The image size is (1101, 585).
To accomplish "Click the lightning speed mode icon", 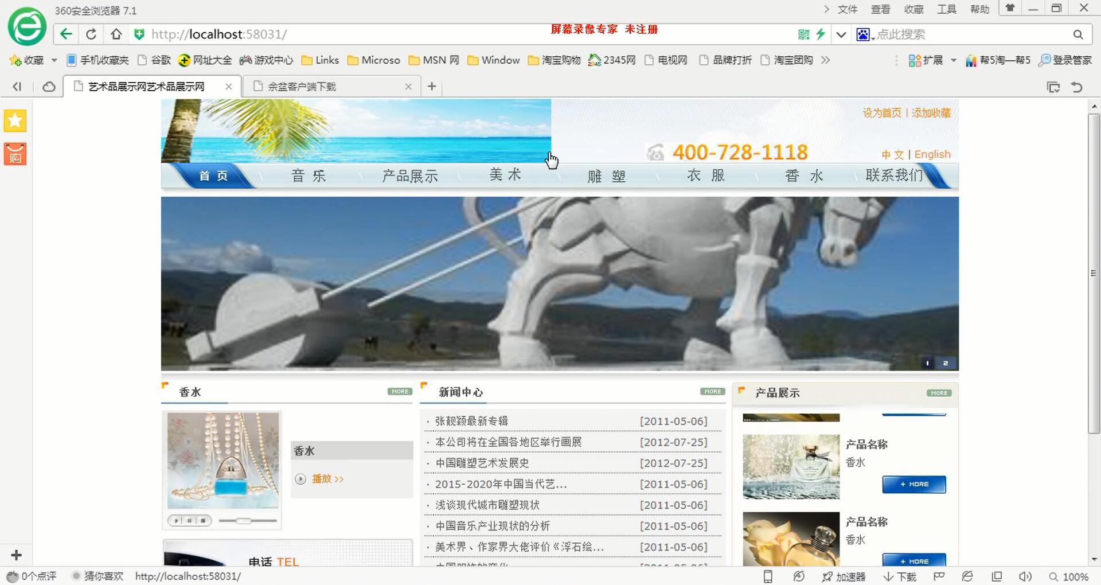I will coord(821,34).
